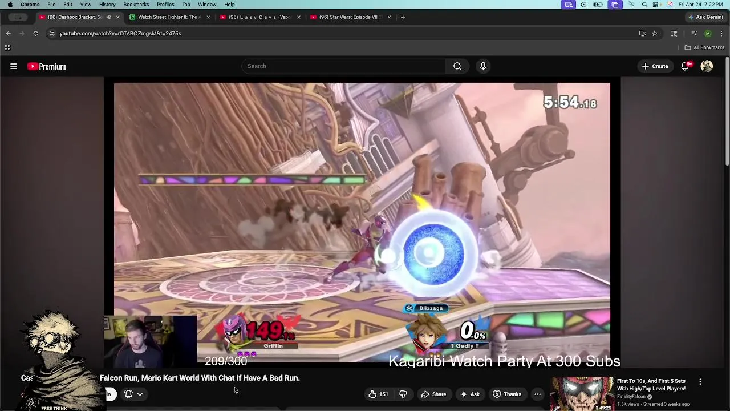Click the First To 10s video title
Viewport: 730px width, 411px height.
651,385
